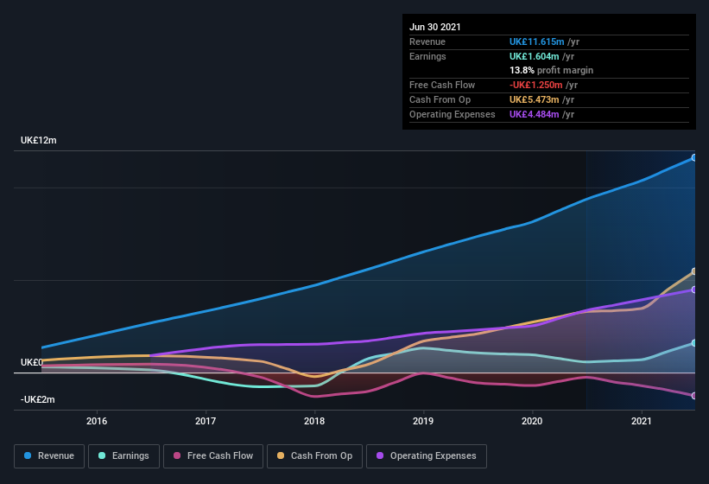
Task: Click the Revenue label in tooltip
Action: (x=427, y=41)
